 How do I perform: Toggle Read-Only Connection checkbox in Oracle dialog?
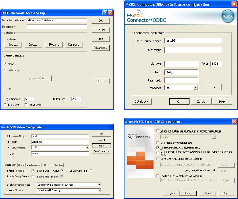pos(91,171)
